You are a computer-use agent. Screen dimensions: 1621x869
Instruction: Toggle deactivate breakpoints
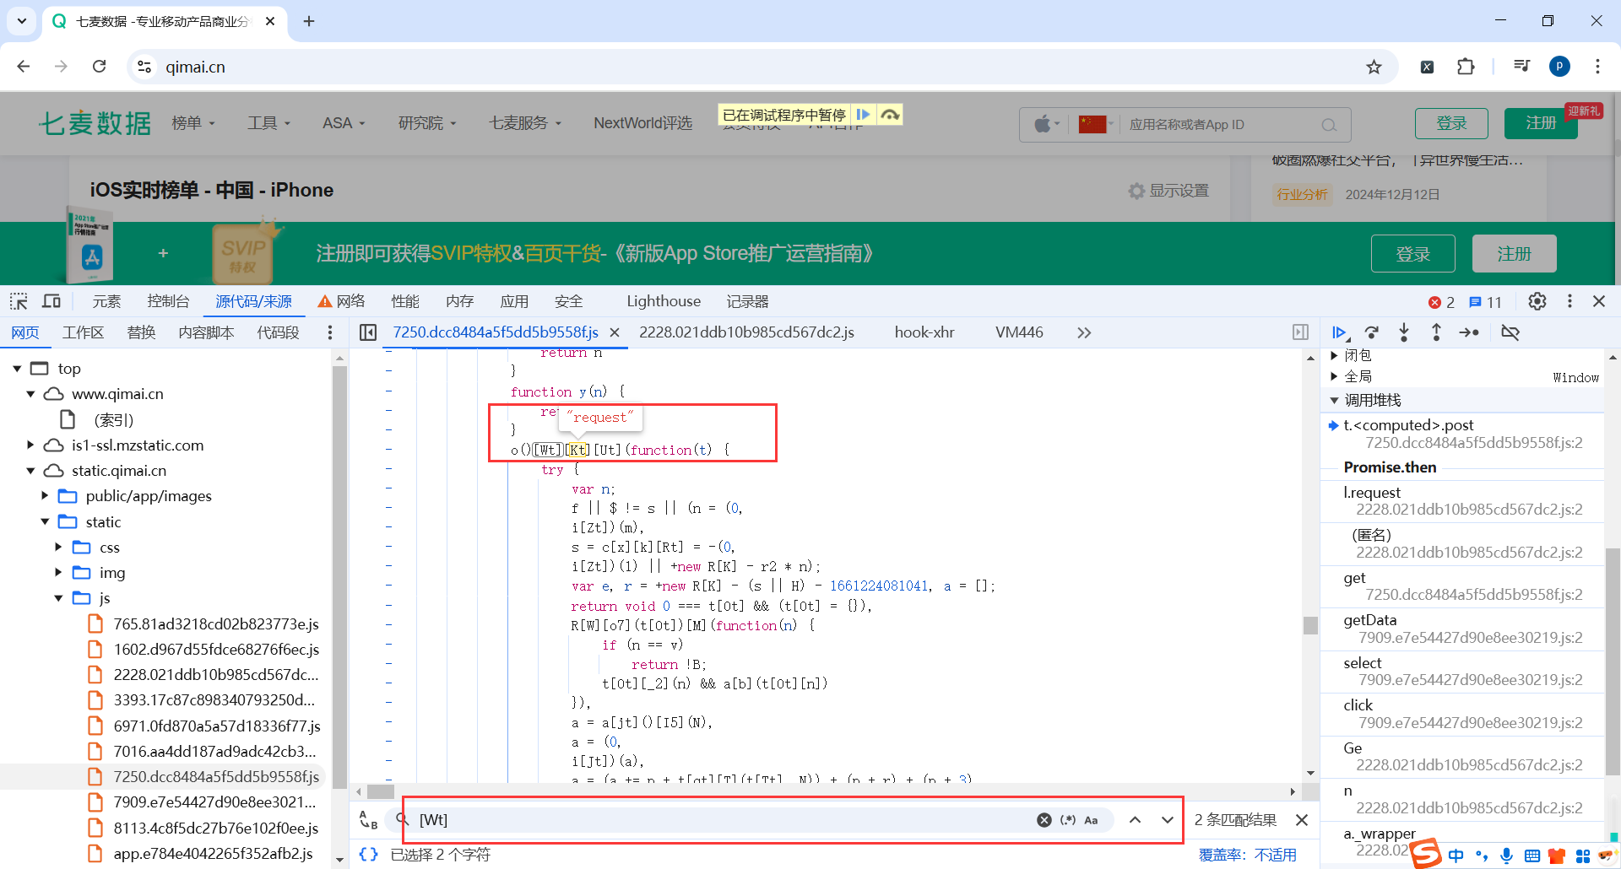1510,332
